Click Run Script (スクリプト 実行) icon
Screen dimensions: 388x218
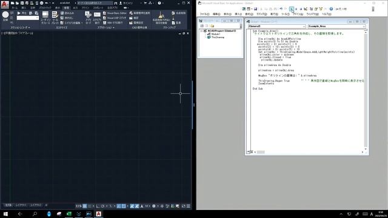click(x=97, y=18)
